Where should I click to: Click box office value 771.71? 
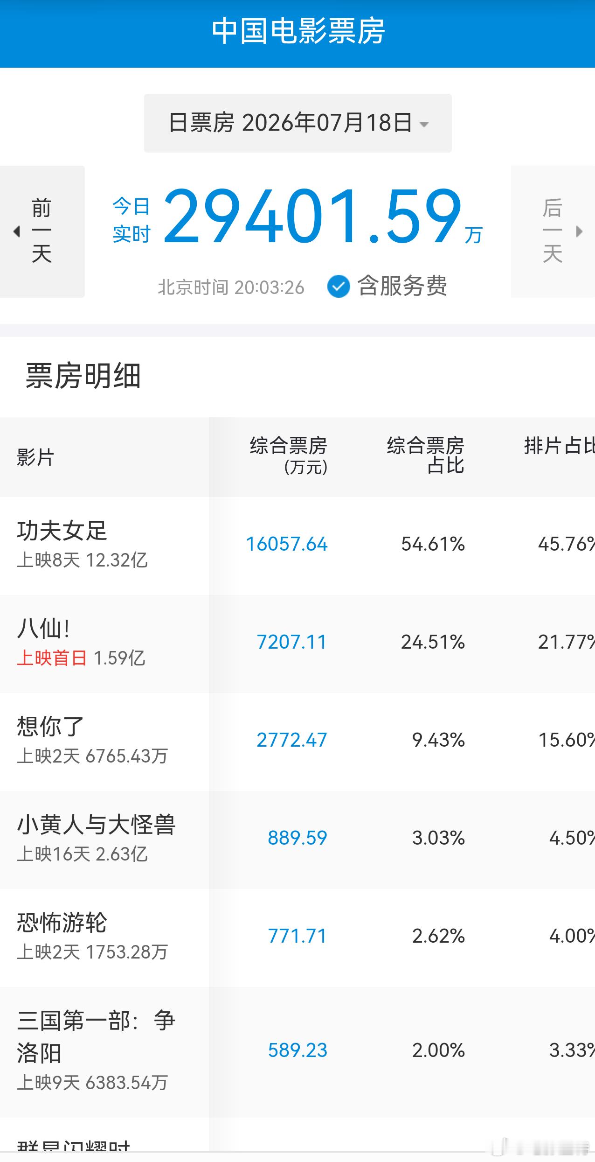pyautogui.click(x=297, y=936)
